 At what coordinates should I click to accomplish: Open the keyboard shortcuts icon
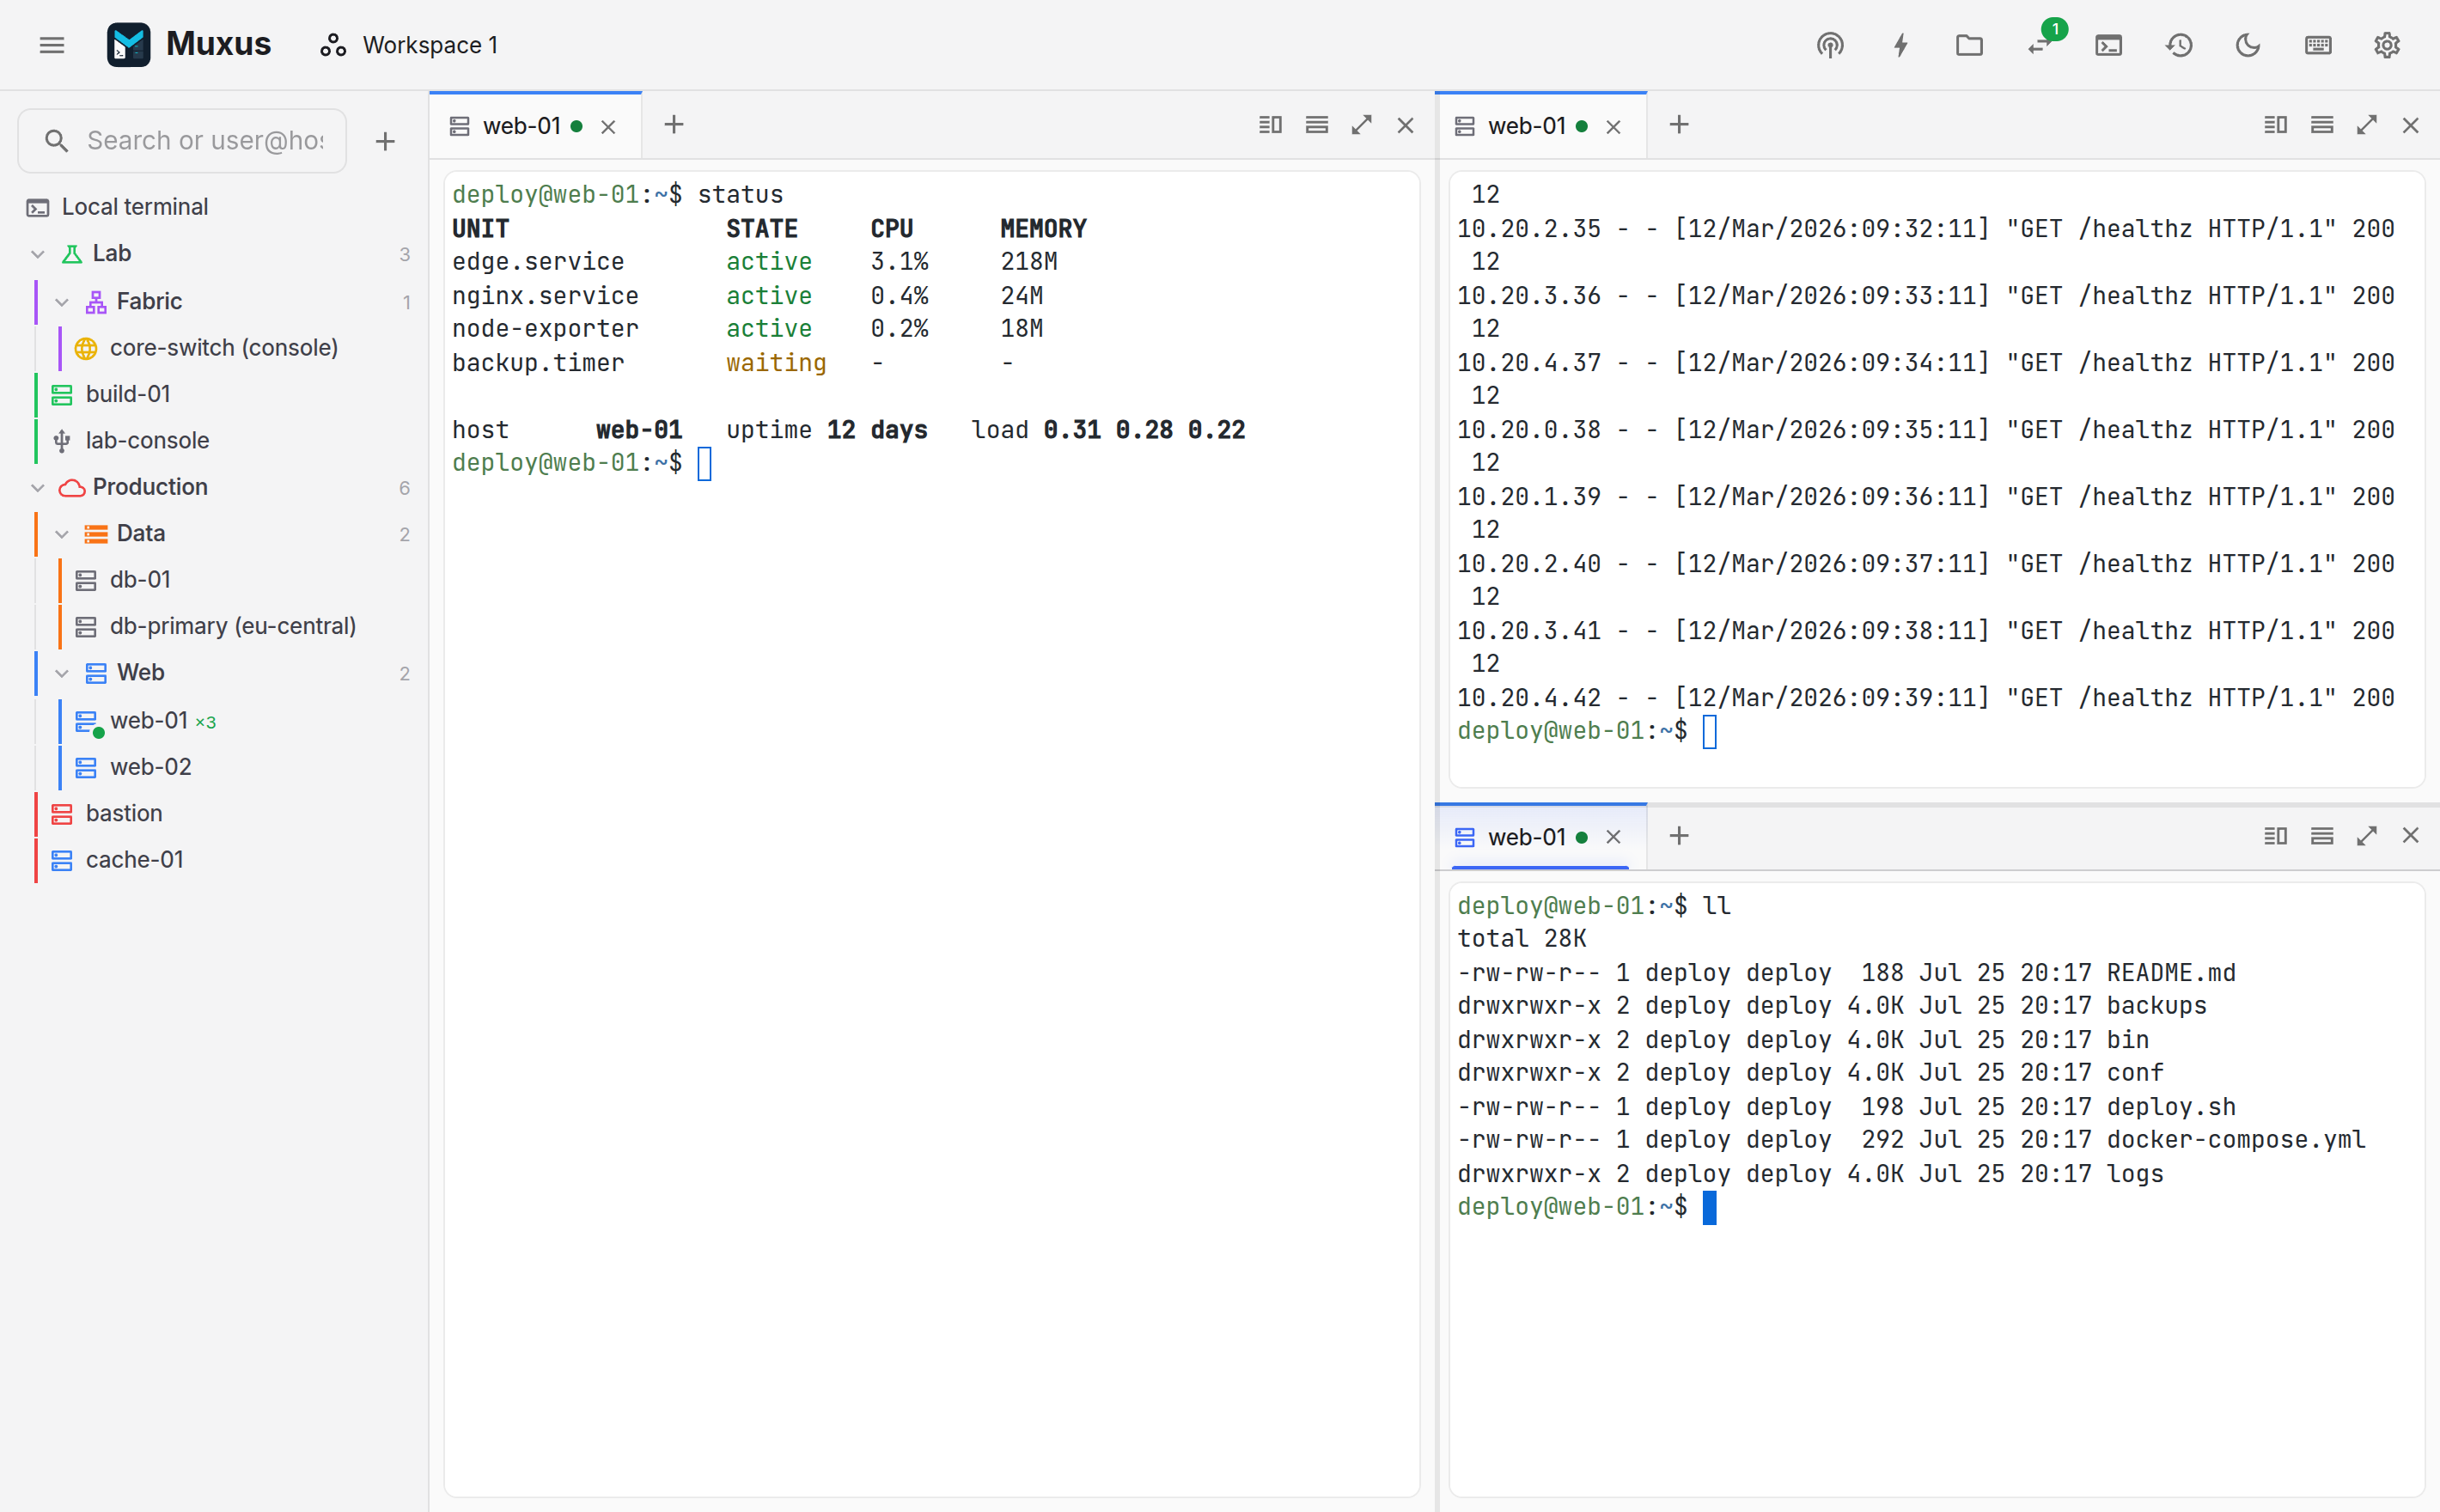point(2318,45)
